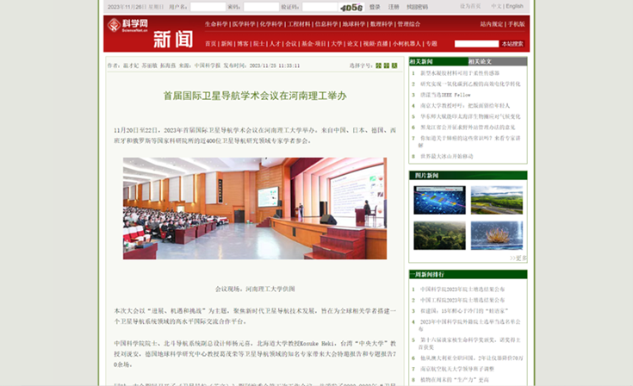Click the ScienceNet logo in header

point(121,27)
